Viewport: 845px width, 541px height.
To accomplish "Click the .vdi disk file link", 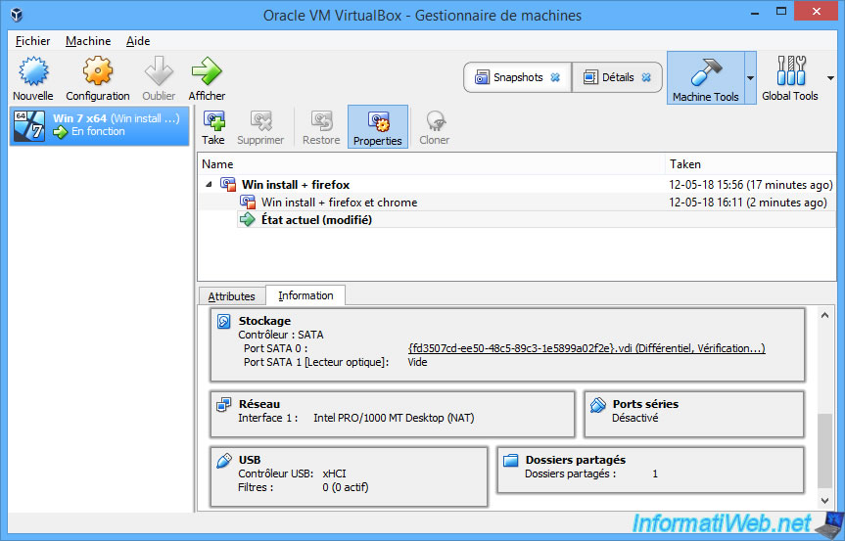I will [510, 348].
